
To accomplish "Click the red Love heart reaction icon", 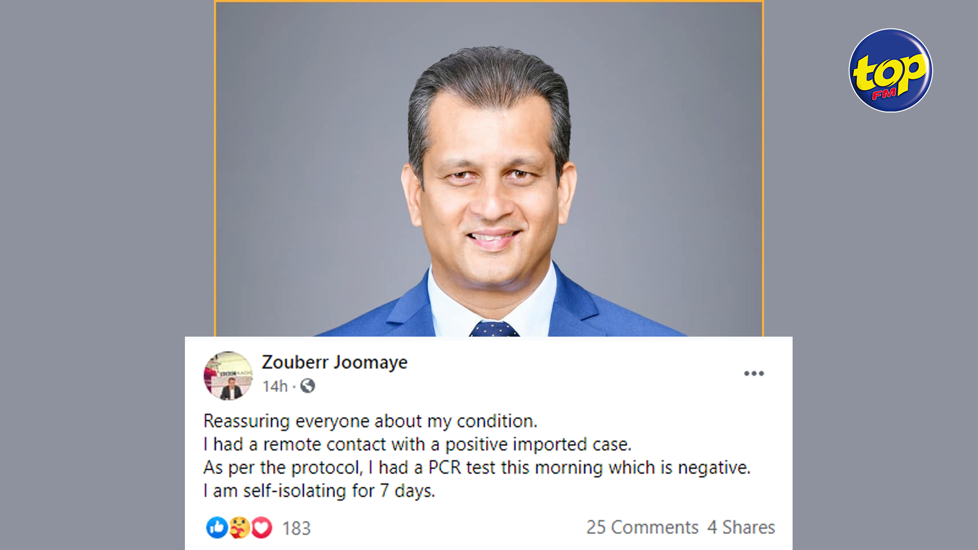I will 262,528.
